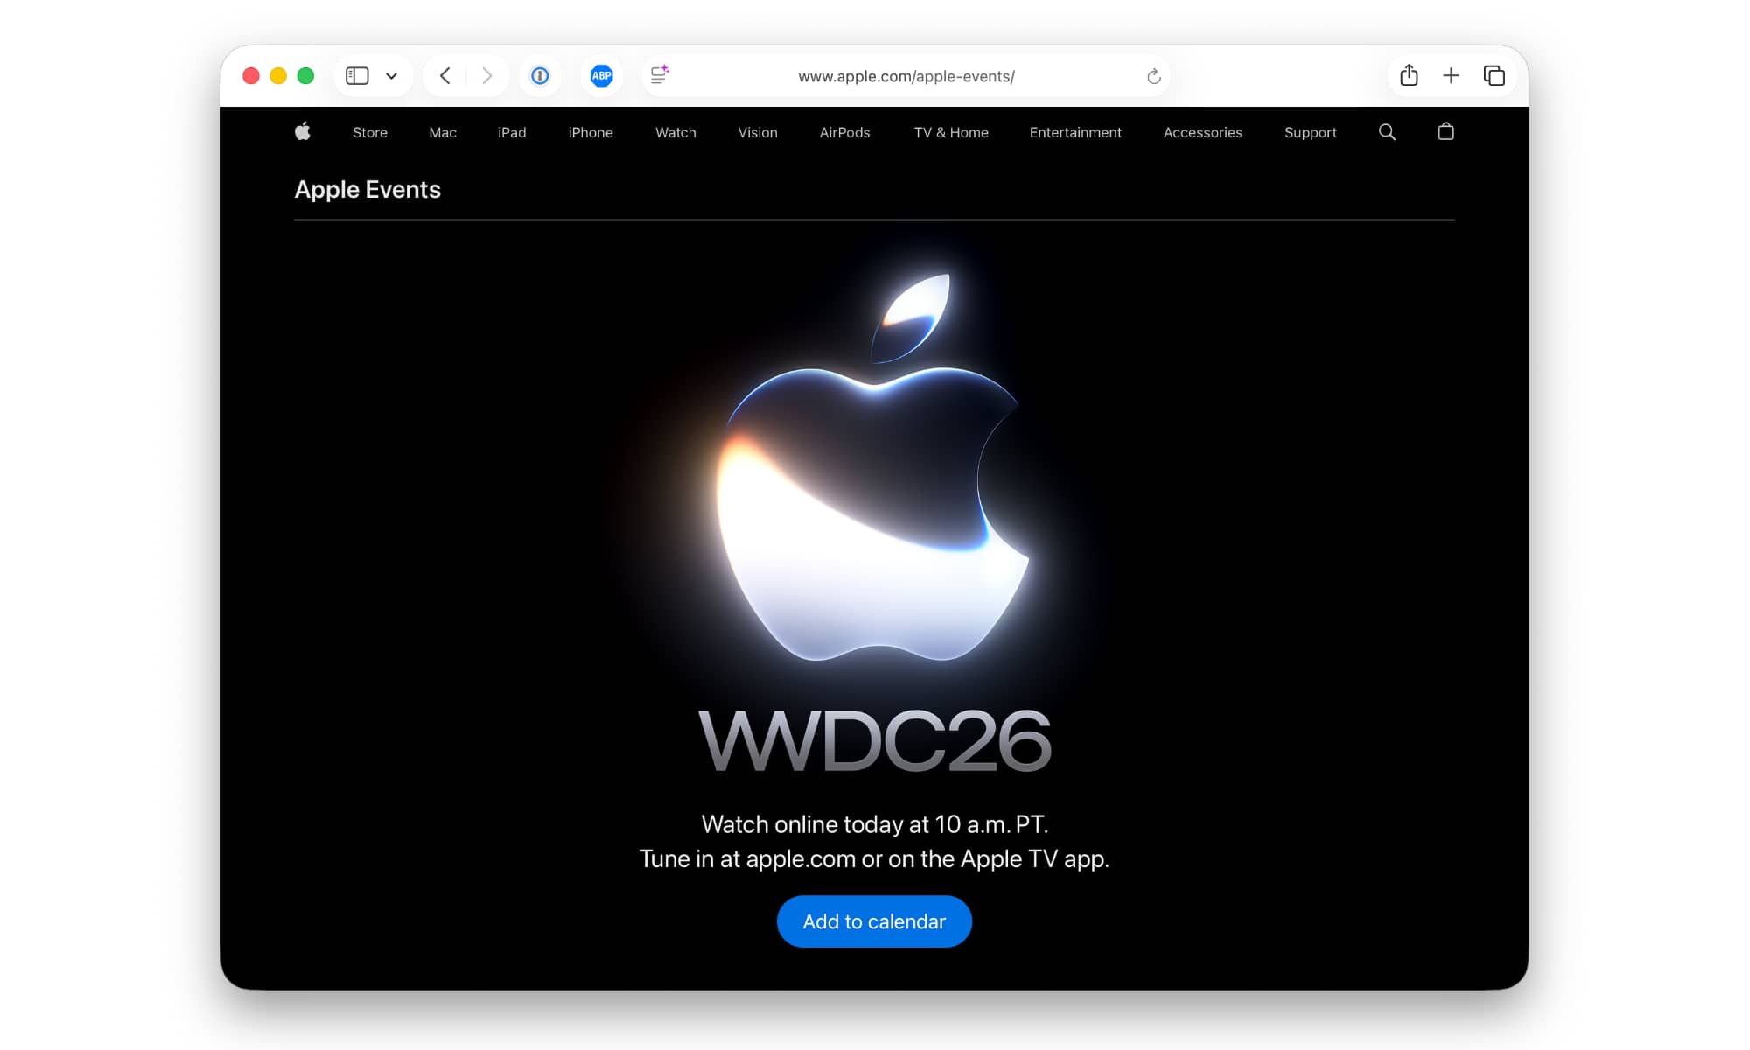1750x1050 pixels.
Task: Go back to the previous page
Action: coord(445,76)
